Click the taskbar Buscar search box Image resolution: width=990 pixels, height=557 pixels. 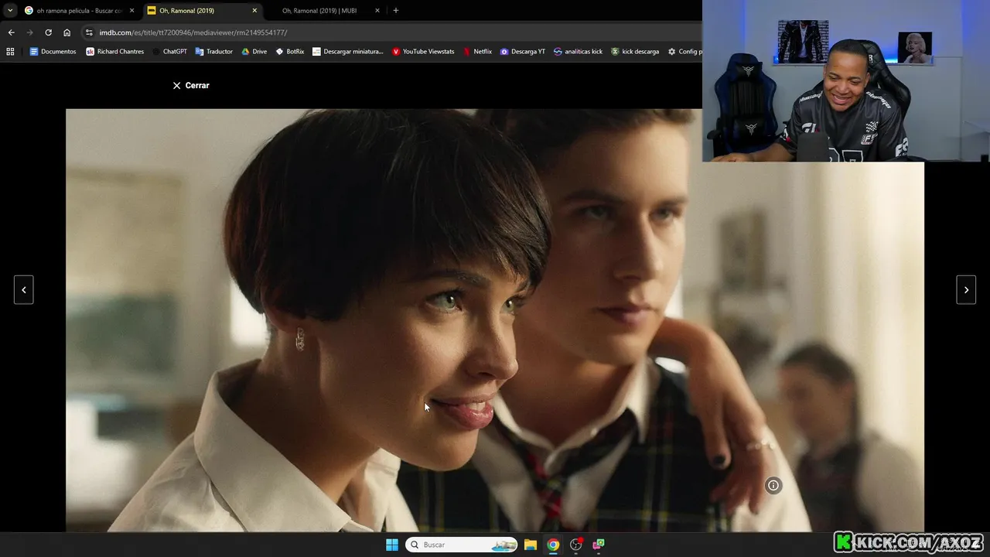click(462, 545)
